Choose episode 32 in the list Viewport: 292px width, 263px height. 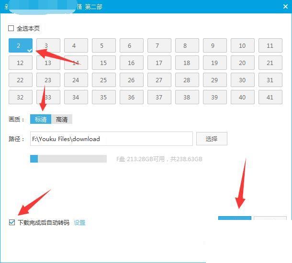point(20,98)
